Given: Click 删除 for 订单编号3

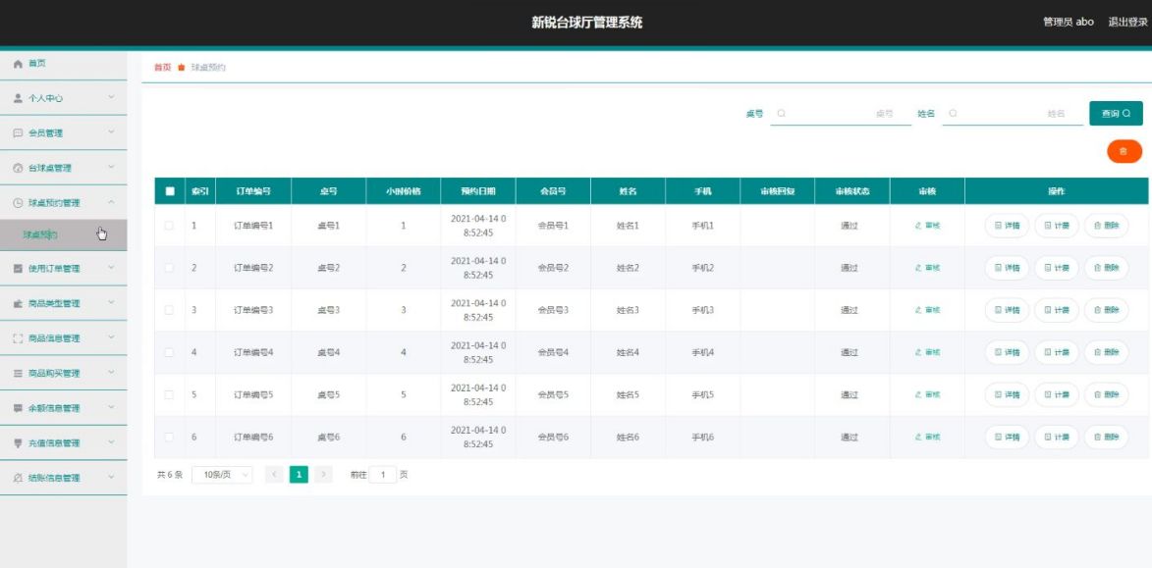Looking at the screenshot, I should pos(1107,310).
